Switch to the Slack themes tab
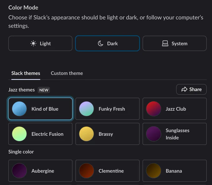Image resolution: width=212 pixels, height=185 pixels. pyautogui.click(x=26, y=73)
